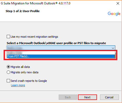Pick the blurred profile entry in list
Screen dimensions: 122x103
click(61, 53)
